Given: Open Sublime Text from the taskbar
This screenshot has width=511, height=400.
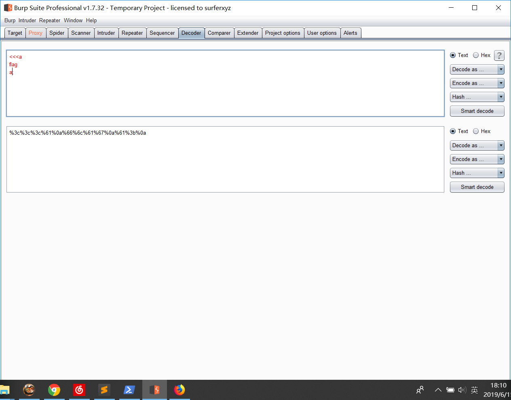Looking at the screenshot, I should click(x=104, y=390).
